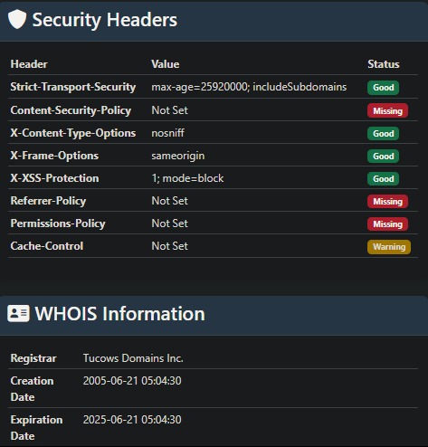This screenshot has width=428, height=447.
Task: Select the X-XSS-Protection header name
Action: [54, 178]
